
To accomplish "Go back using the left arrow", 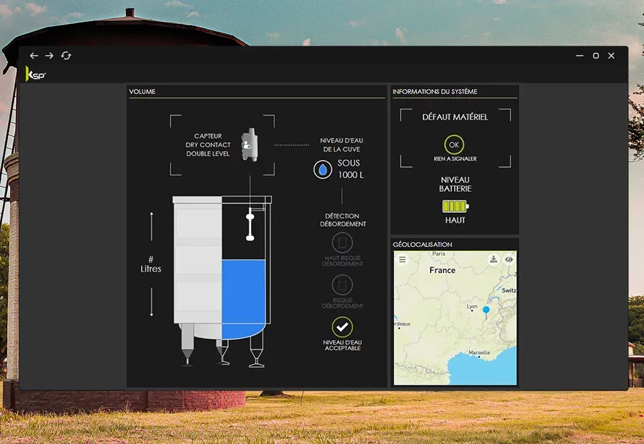I will pos(34,56).
